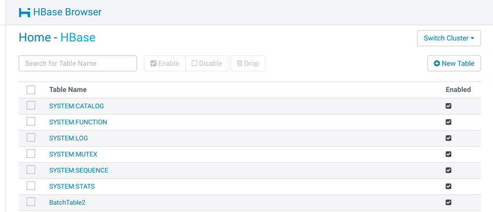Screen dimensions: 493x212
Task: Open the SYSTEM:SEQUENCE table
Action: (x=79, y=170)
